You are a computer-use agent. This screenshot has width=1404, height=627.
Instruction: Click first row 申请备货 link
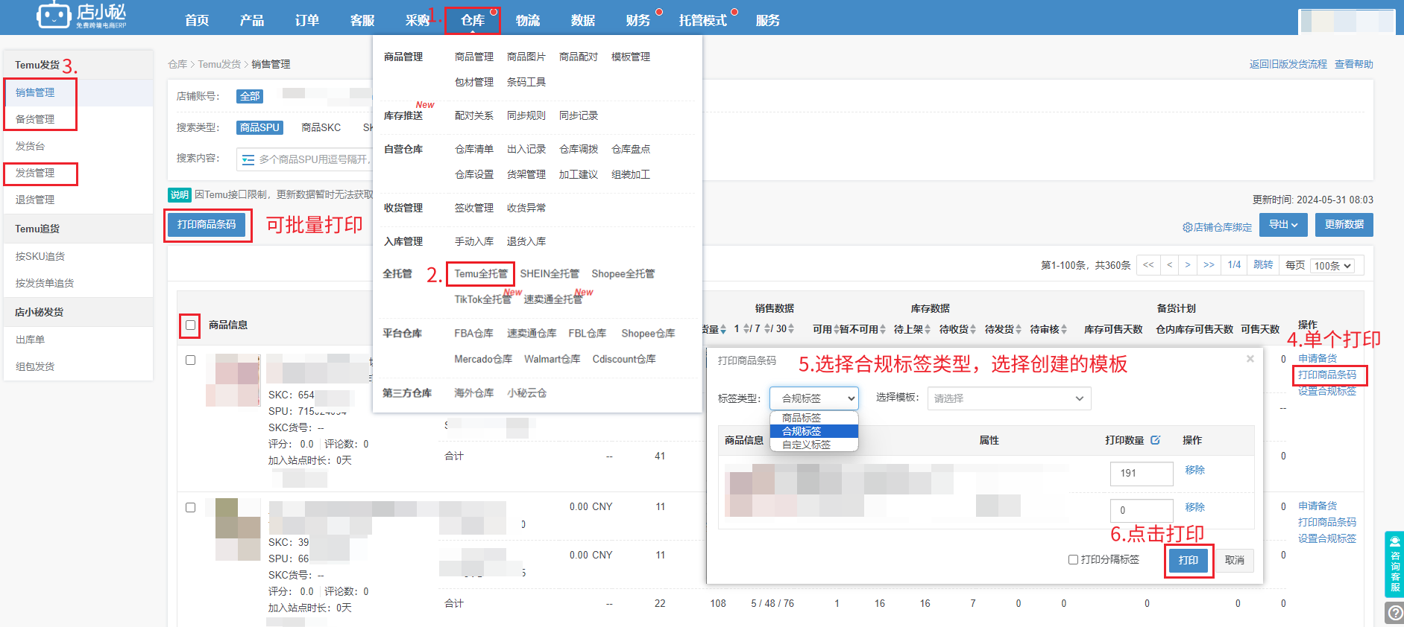coord(1318,358)
